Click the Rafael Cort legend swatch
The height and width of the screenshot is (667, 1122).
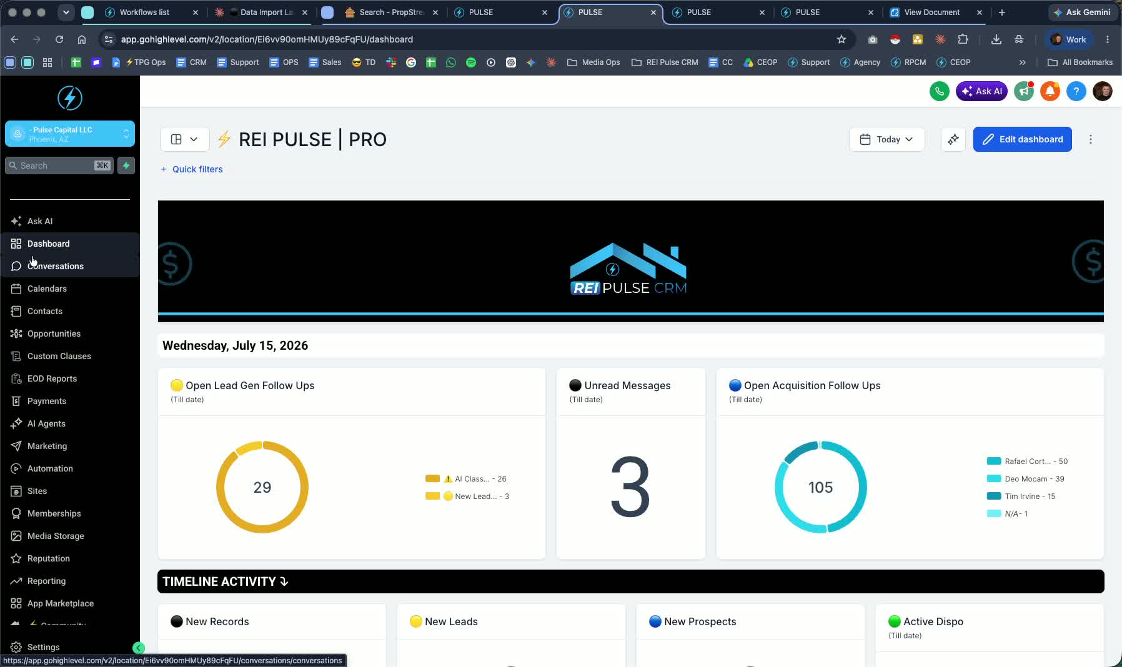point(994,461)
